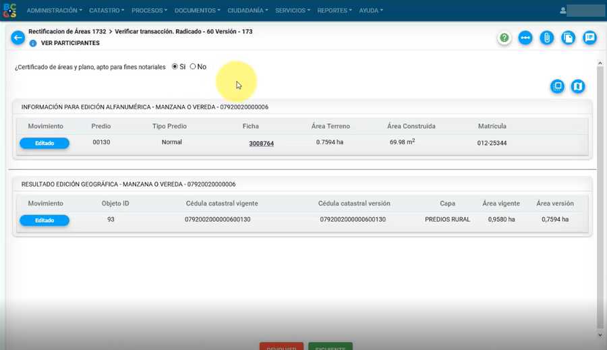
Task: Open the comments speech bubble icon
Action: click(x=590, y=38)
